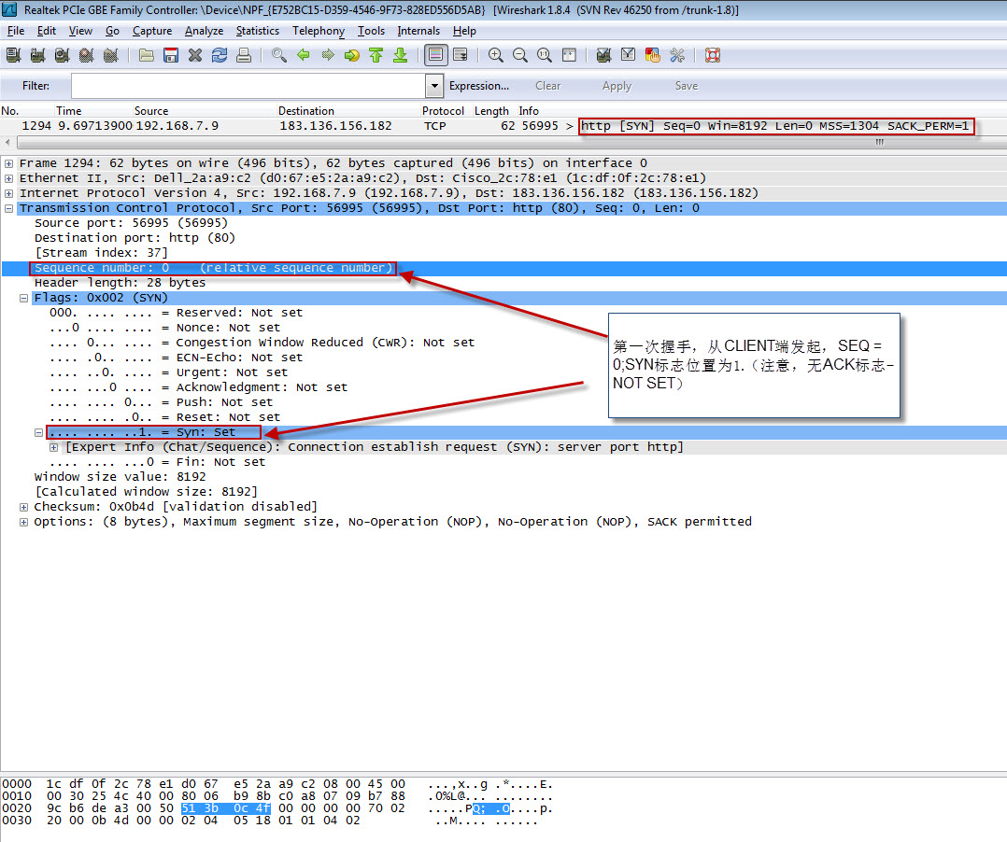Go forward in packet history arrow
Viewport: 1007px width, 842px height.
pos(328,55)
